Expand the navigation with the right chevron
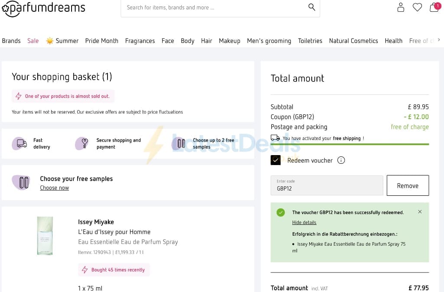Viewport: 444px width, 292px height. 439,40
